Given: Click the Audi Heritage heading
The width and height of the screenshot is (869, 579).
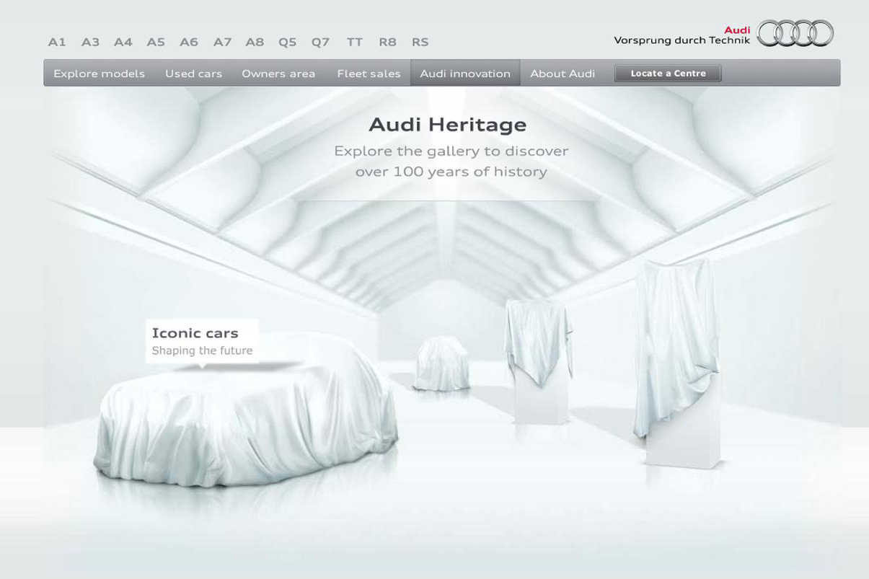Looking at the screenshot, I should 448,125.
